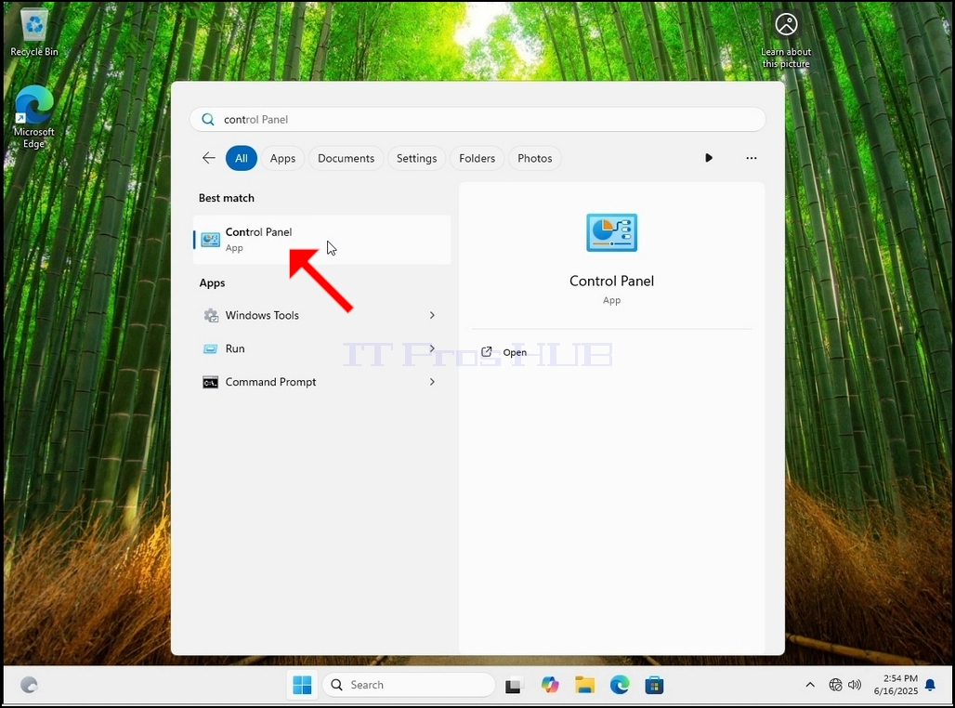Viewport: 955px width, 708px height.
Task: Select the Windows Tools app result
Action: coord(321,315)
